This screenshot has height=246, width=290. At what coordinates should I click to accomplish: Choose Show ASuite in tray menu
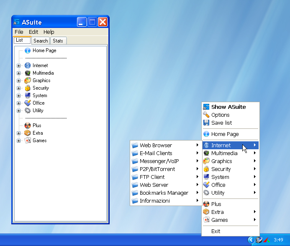tap(231, 107)
